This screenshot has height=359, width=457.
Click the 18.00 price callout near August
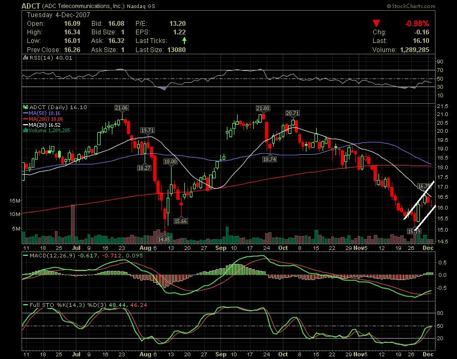click(170, 161)
